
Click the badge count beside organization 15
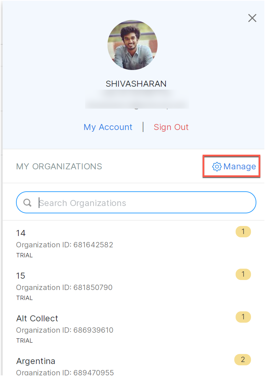pos(243,274)
